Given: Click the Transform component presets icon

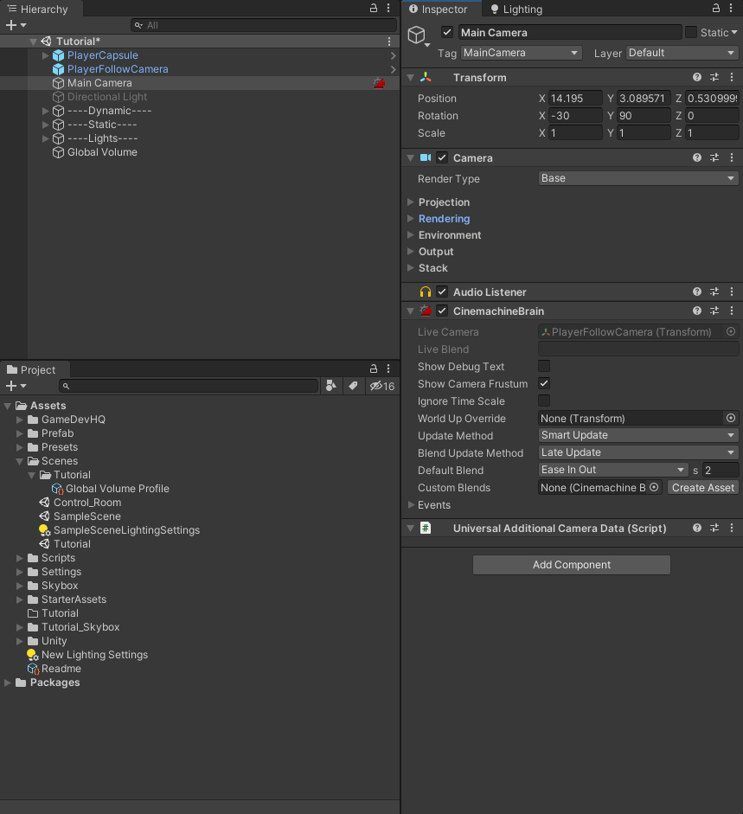Looking at the screenshot, I should coord(714,77).
